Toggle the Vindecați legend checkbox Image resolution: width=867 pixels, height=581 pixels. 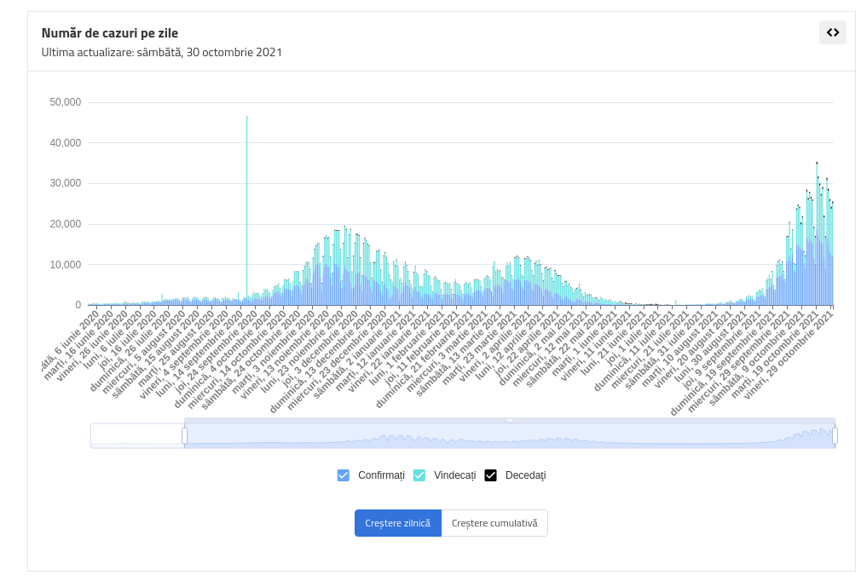(419, 475)
